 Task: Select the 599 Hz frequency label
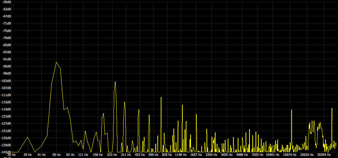tap(153, 154)
